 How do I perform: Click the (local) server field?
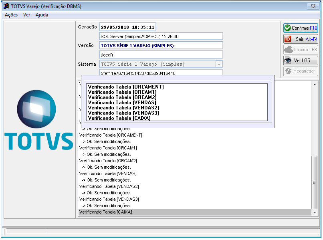click(161, 55)
